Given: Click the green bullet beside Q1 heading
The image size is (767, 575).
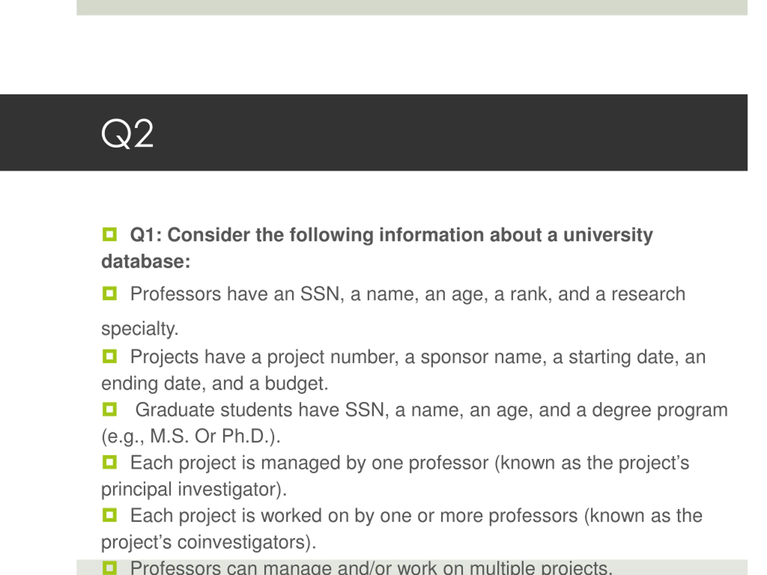Looking at the screenshot, I should 110,234.
